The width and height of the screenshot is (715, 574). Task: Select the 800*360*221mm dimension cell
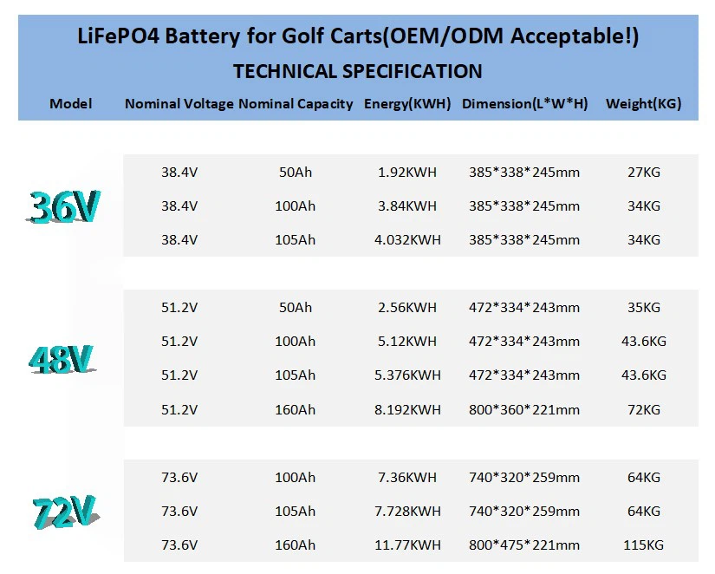pyautogui.click(x=524, y=409)
